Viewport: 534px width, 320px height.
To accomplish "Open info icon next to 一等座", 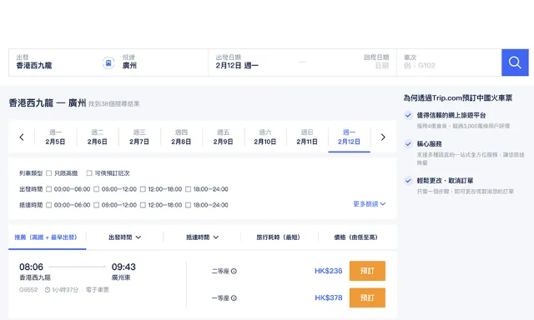I will 234,297.
